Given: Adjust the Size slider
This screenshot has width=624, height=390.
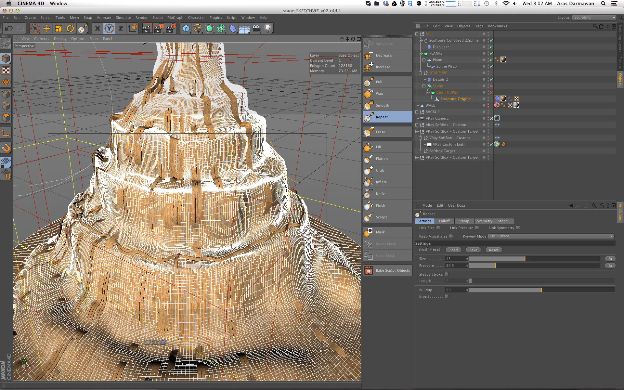Looking at the screenshot, I should (534, 259).
